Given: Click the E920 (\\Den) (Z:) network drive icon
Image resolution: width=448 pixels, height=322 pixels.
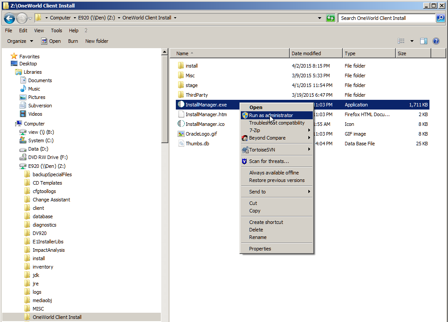Looking at the screenshot, I should (23, 166).
